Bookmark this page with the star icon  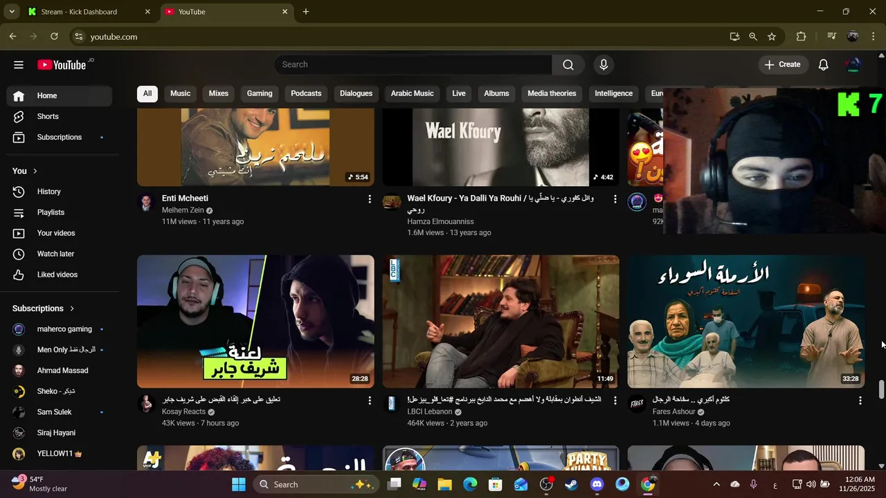coord(772,37)
